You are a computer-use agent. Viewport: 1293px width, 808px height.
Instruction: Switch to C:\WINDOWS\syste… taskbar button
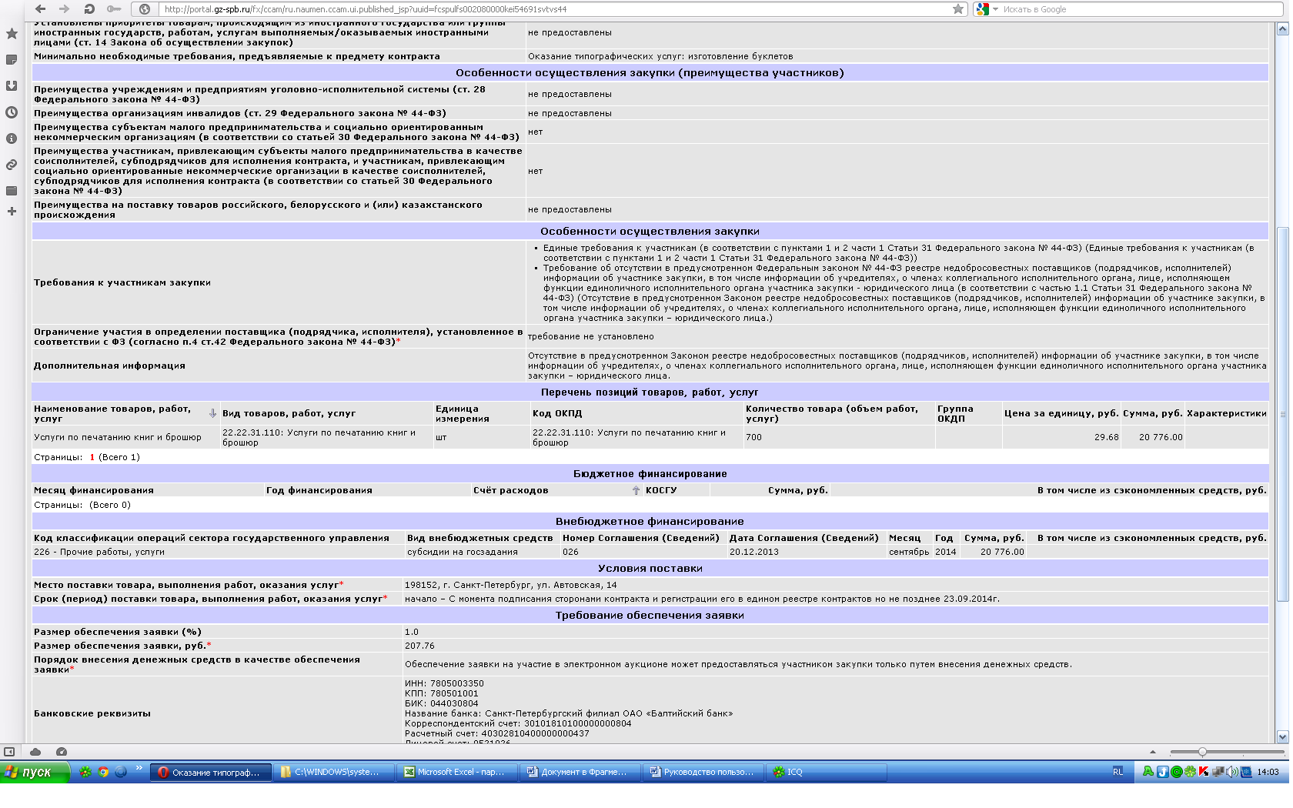333,772
